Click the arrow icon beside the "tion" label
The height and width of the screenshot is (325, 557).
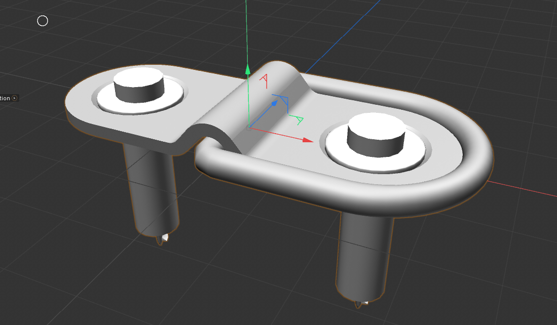click(x=15, y=98)
